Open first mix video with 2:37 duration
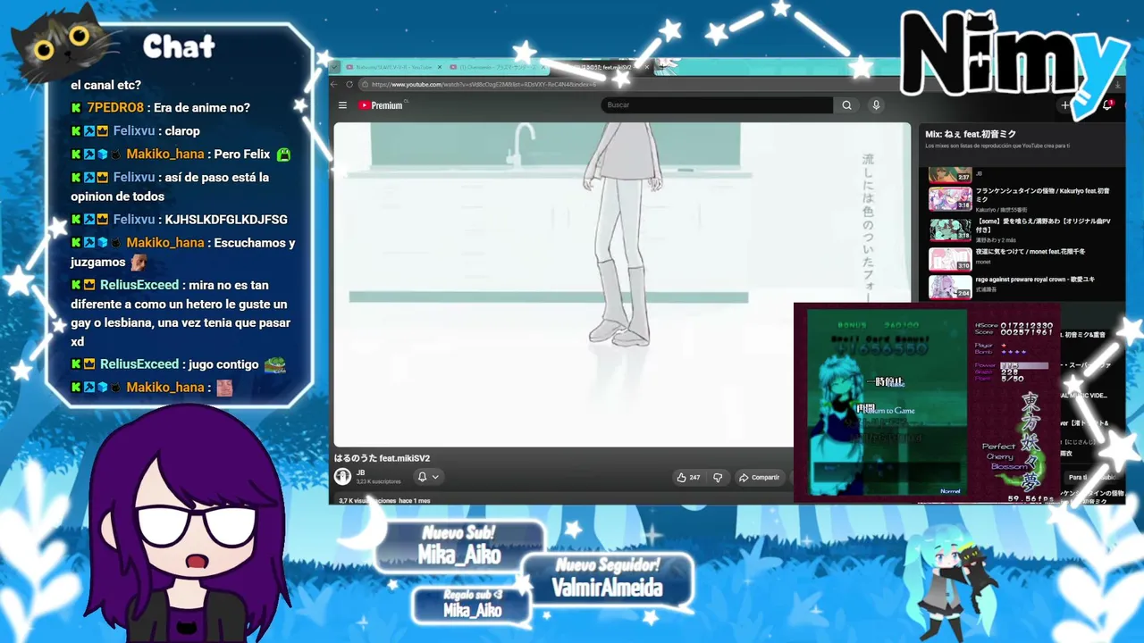Screen dimensions: 1144x643 (950, 174)
